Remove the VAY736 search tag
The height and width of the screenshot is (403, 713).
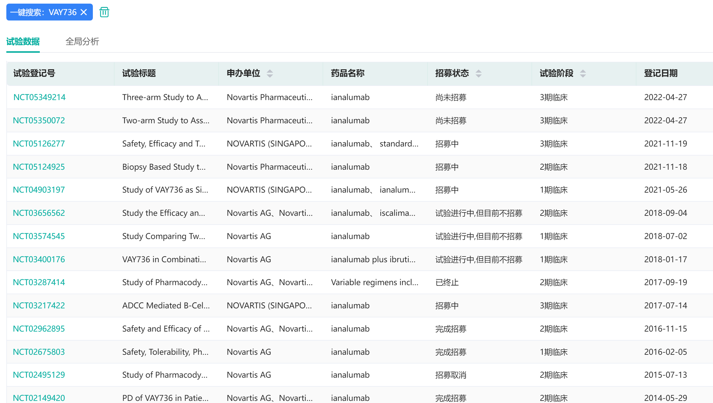84,12
